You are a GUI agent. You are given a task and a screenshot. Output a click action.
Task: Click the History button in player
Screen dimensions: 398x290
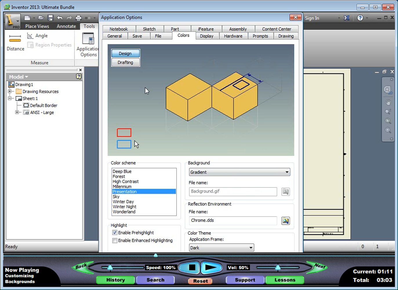[115, 280]
